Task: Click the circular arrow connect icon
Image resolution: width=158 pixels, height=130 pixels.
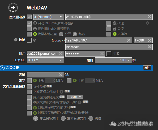Action: (x=13, y=8)
